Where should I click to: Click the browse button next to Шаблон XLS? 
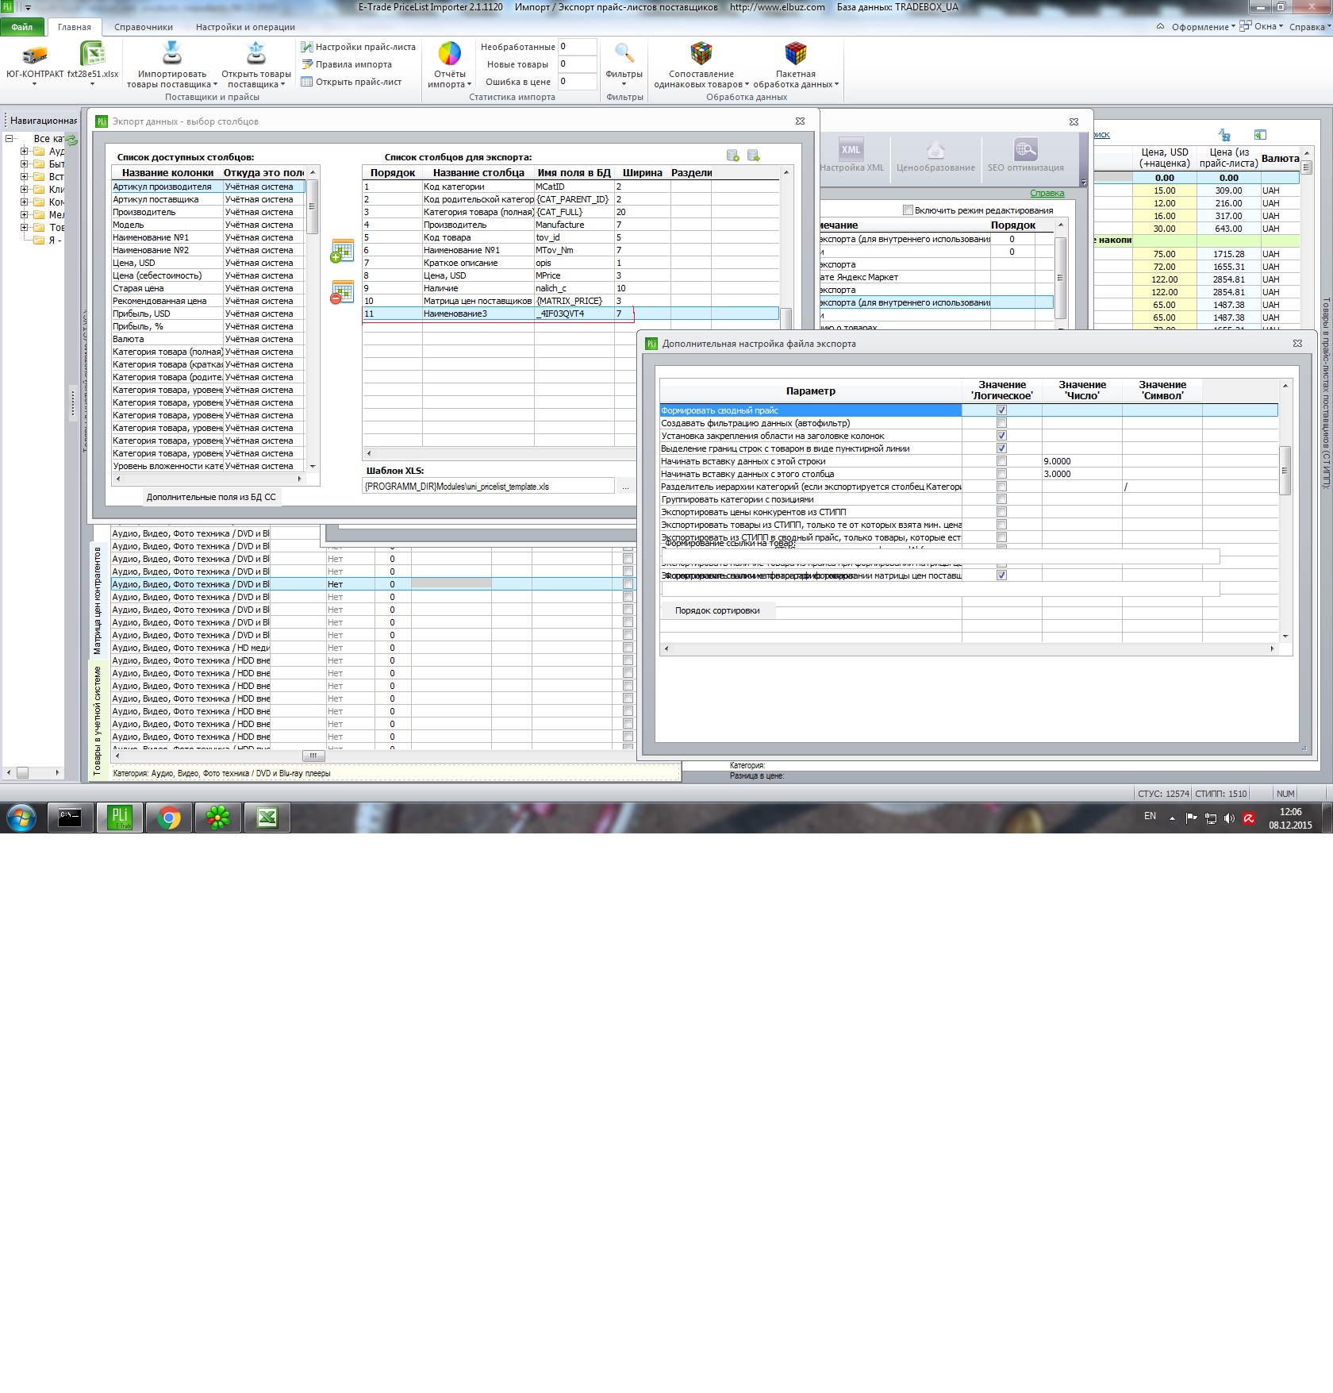(625, 487)
